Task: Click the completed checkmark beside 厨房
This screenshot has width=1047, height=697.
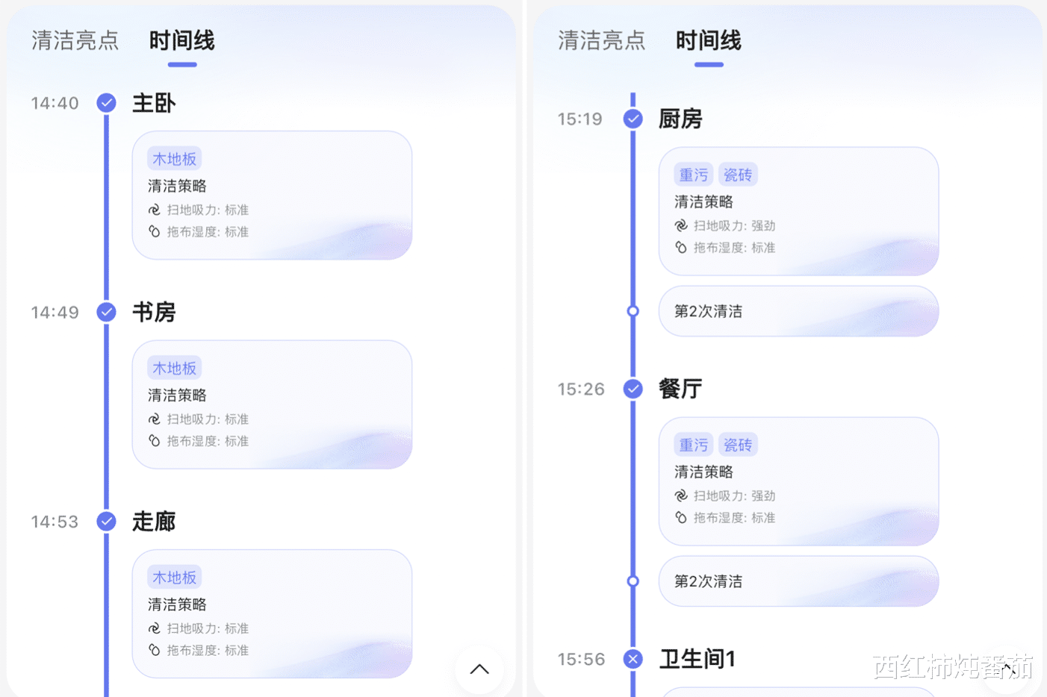Action: [x=633, y=119]
